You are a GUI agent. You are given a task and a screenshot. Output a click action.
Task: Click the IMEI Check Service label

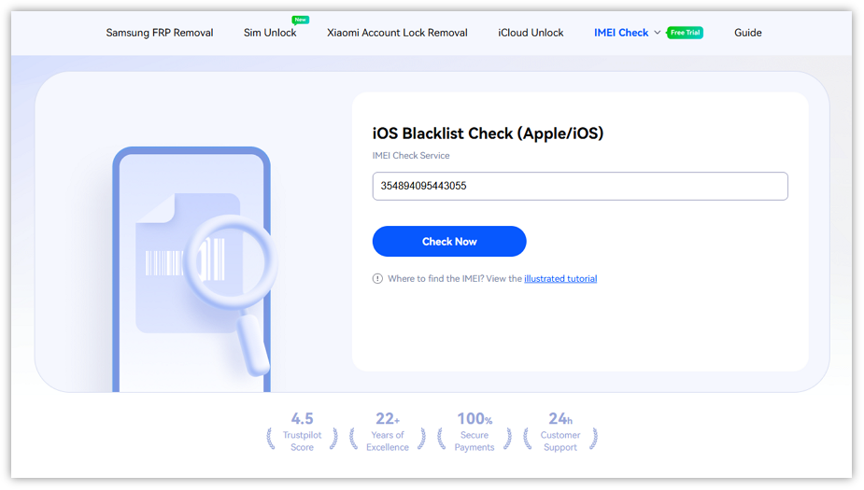tap(410, 155)
